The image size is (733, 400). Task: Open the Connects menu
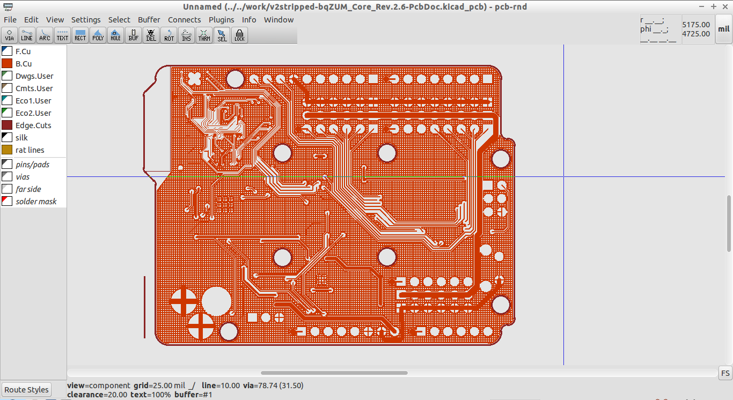click(184, 19)
